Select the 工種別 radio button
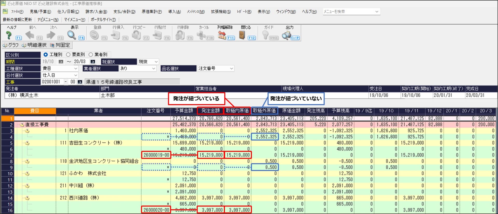The image size is (498, 214). 46,55
